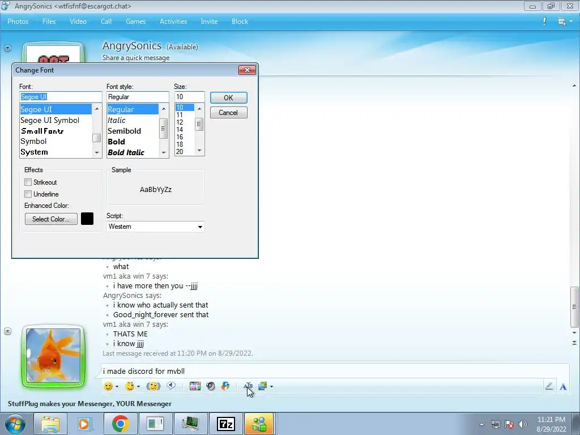Screen dimensions: 580x435
Task: Click the message input box
Action: pos(335,371)
